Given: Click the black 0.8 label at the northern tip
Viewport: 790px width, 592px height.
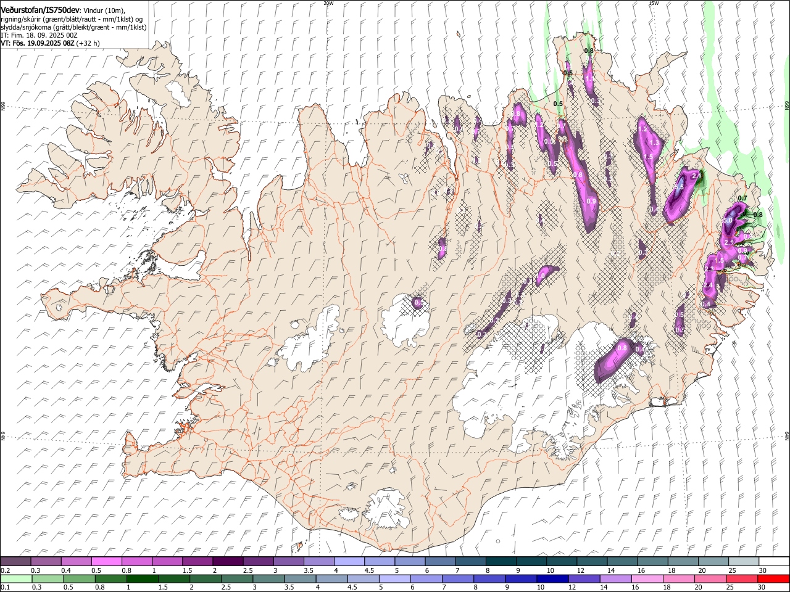Looking at the screenshot, I should tap(589, 51).
